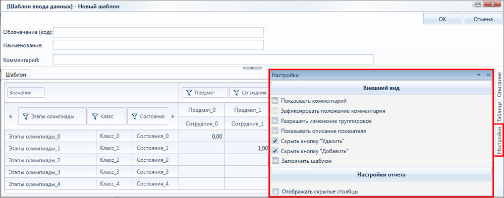Viewport: 504px width, 198px height.
Task: Focus the Комментарий input field
Action: tap(213, 59)
